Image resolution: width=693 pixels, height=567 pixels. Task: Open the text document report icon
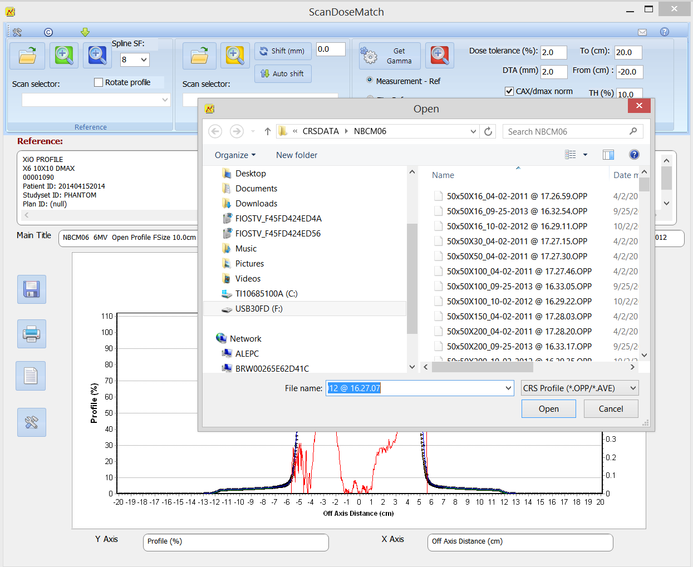31,376
